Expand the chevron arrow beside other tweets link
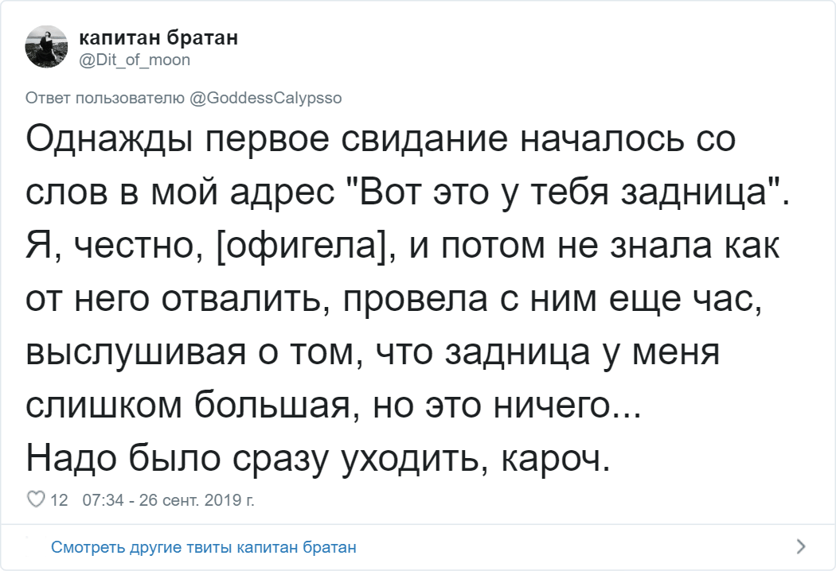836x571 pixels. pyautogui.click(x=800, y=546)
